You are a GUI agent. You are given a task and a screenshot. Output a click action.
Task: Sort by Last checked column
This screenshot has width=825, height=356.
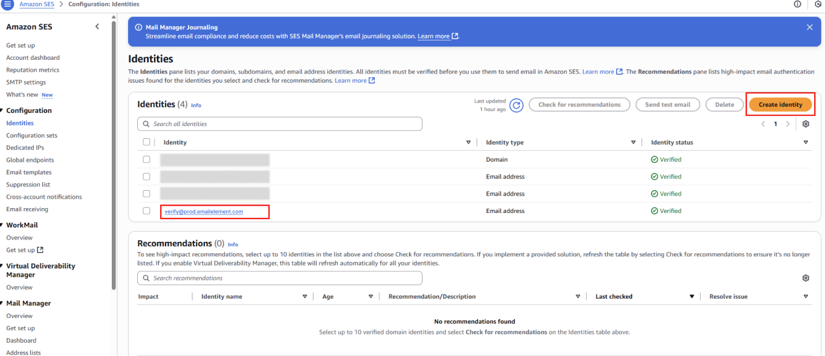click(692, 296)
